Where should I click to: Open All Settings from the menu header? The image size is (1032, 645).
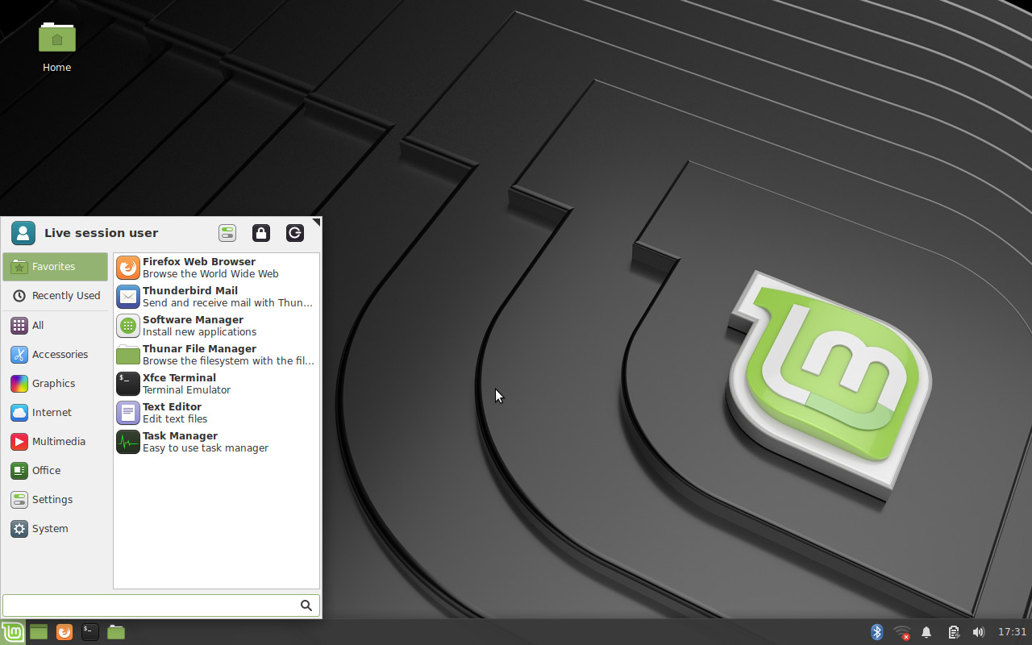(x=227, y=232)
